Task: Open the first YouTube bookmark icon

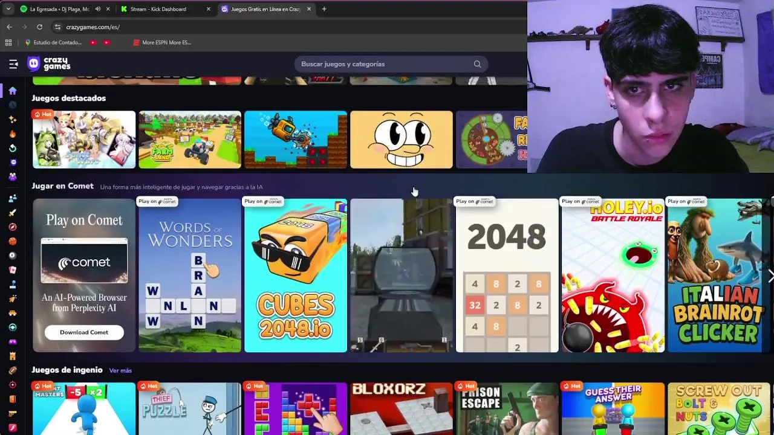Action: pyautogui.click(x=93, y=42)
